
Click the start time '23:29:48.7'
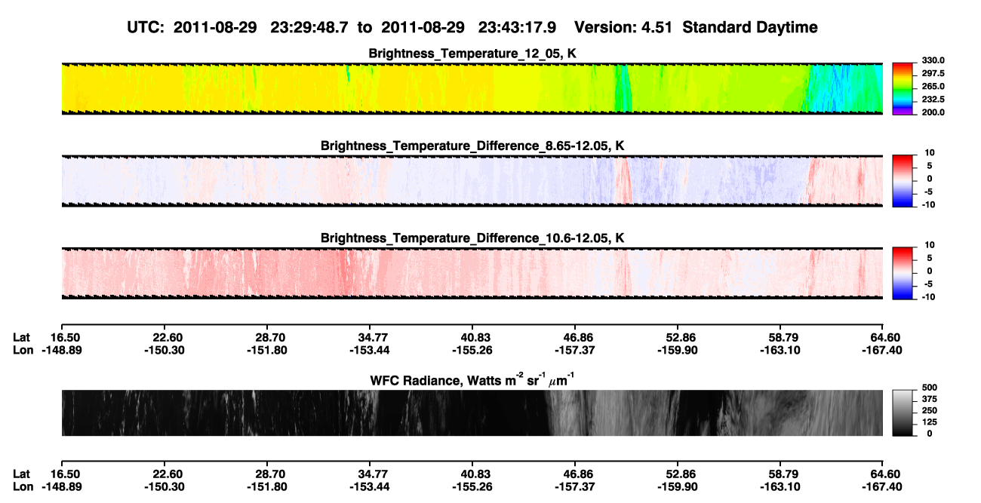coord(309,28)
